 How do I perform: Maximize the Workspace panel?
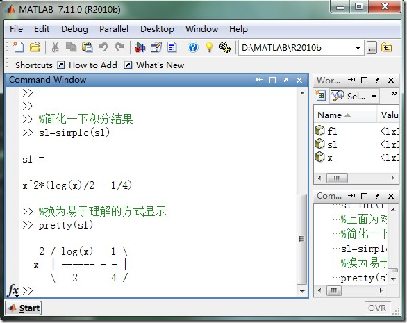[365, 81]
